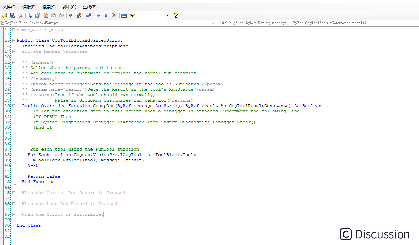Click the collapsed 'namespace imports' text
This screenshot has width=419, height=245.
click(x=40, y=30)
